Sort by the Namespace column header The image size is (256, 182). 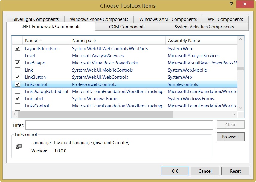(x=118, y=40)
